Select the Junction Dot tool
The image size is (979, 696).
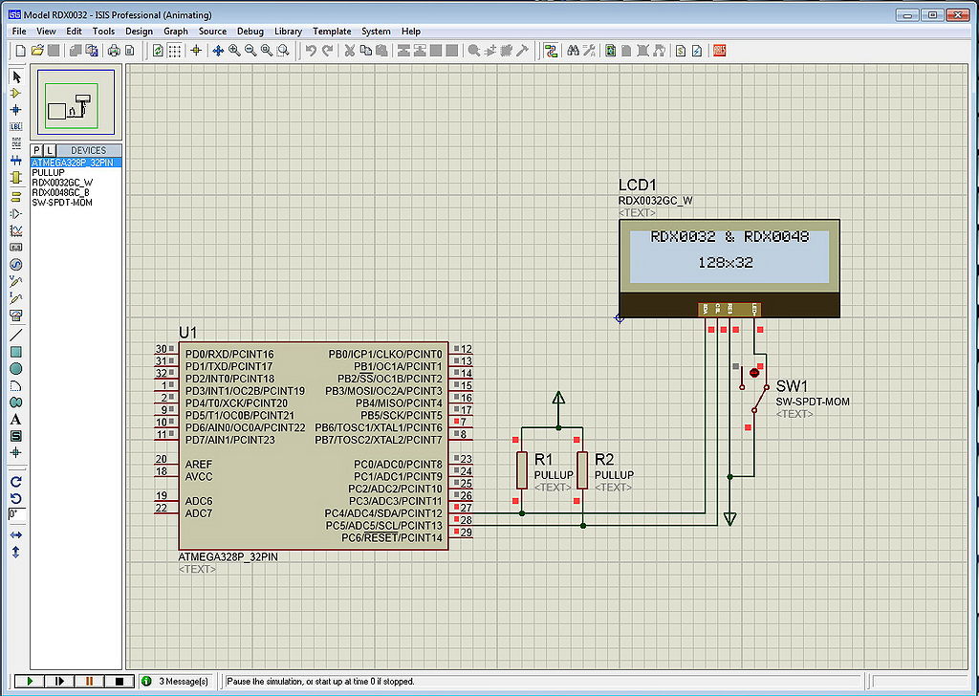pos(16,110)
